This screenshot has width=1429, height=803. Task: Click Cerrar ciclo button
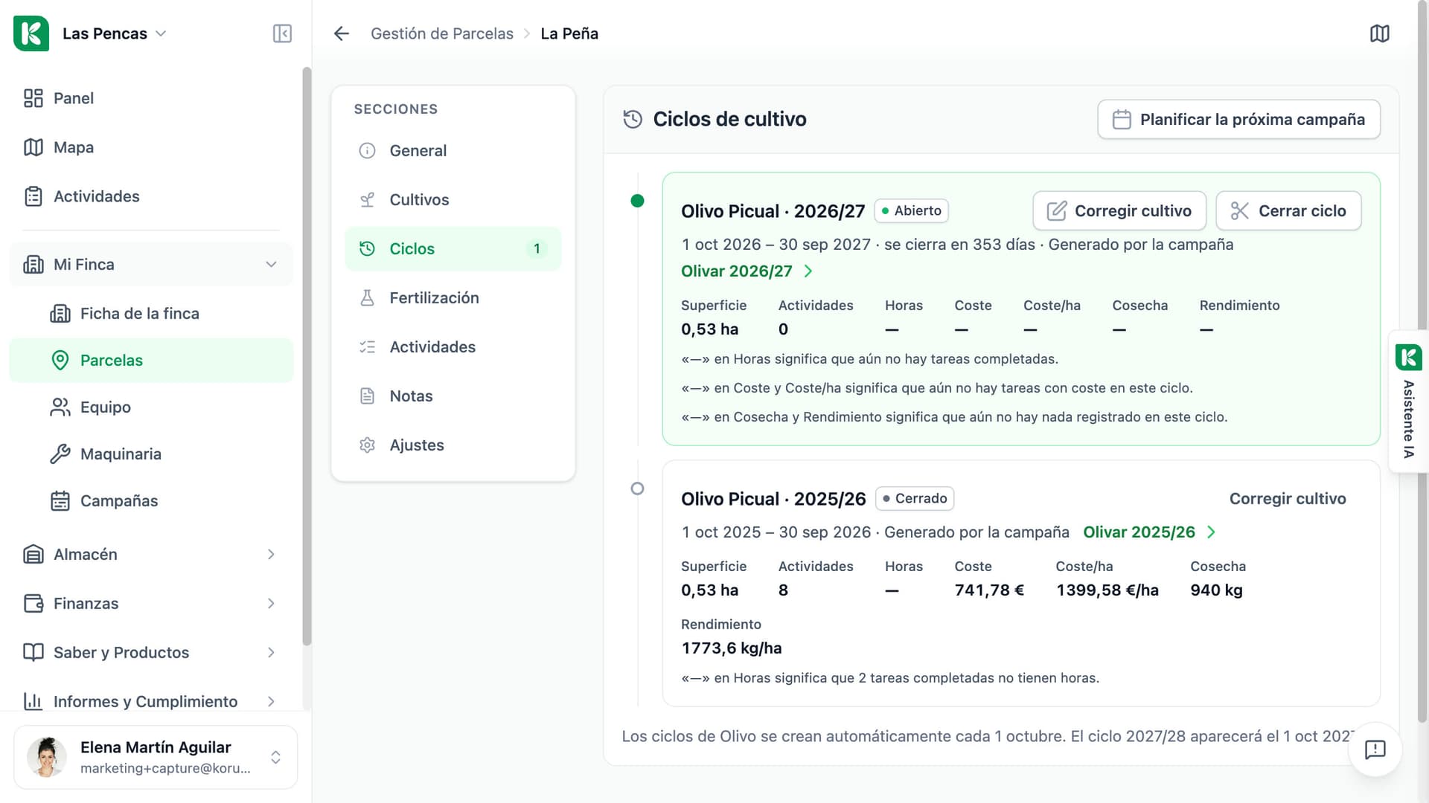(x=1288, y=210)
